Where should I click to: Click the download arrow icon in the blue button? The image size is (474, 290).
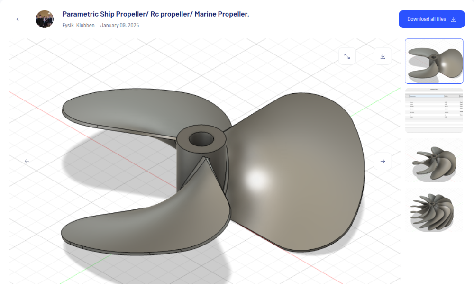pyautogui.click(x=454, y=19)
